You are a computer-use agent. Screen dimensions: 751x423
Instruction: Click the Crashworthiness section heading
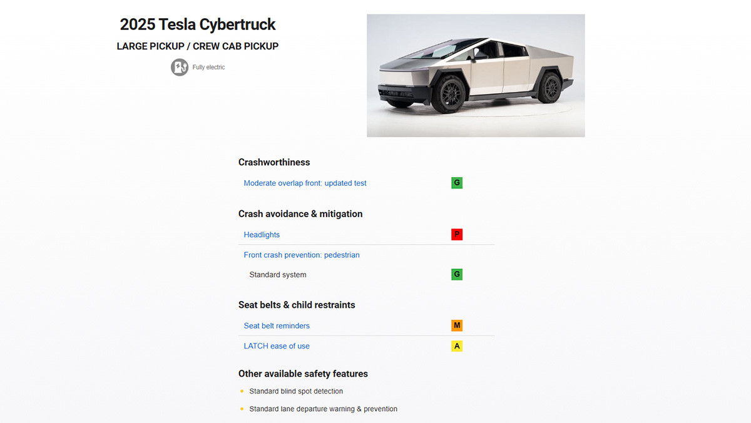[x=274, y=162]
